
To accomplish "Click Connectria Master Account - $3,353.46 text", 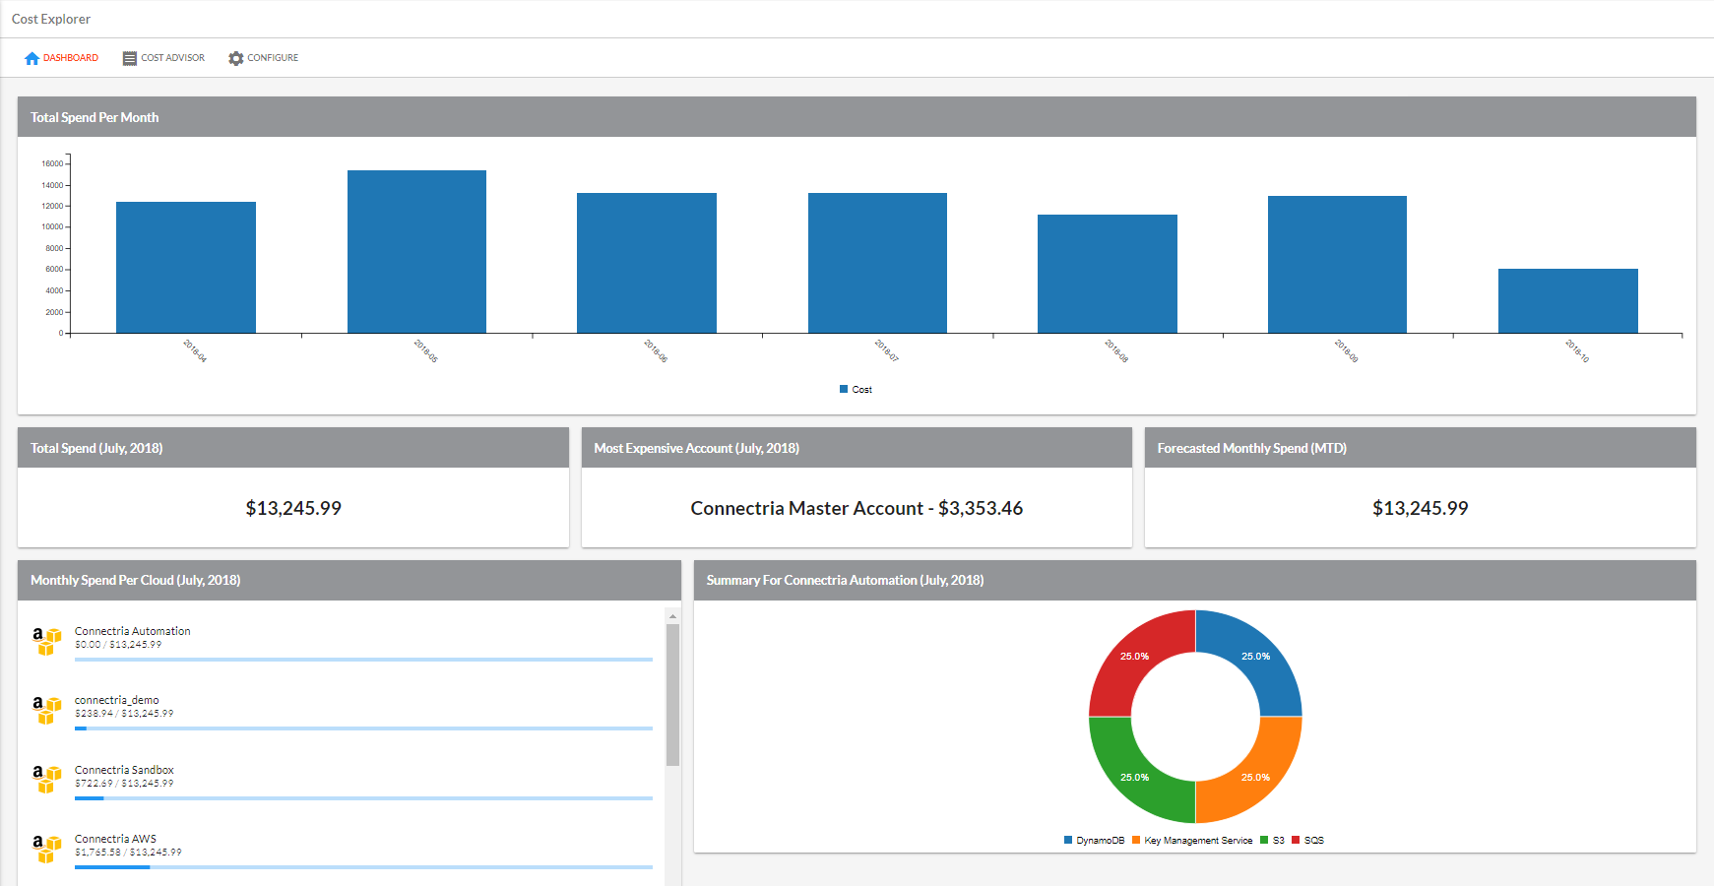I will (857, 508).
